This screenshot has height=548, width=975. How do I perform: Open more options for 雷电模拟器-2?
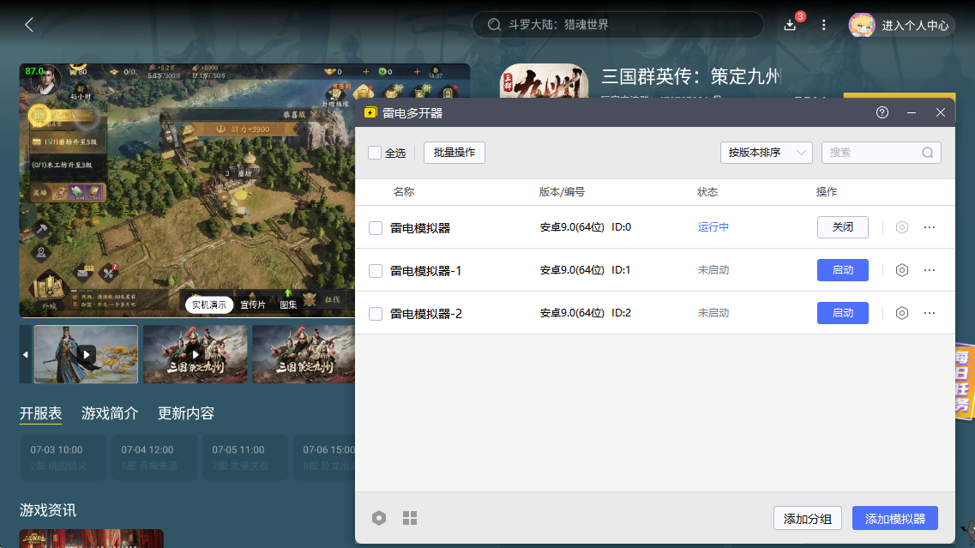point(930,313)
